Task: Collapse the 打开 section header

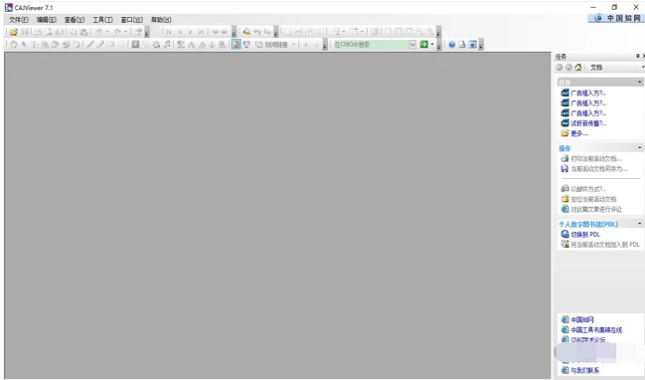Action: (x=640, y=83)
